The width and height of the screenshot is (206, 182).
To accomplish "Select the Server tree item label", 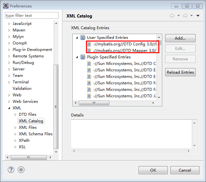I will click(19, 69).
